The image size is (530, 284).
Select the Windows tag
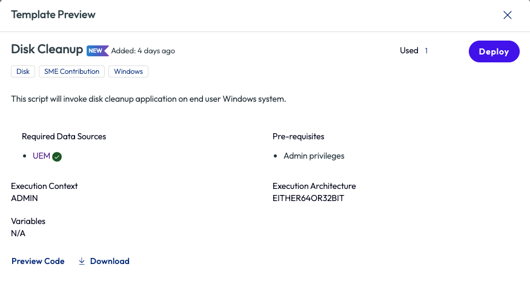coord(128,71)
